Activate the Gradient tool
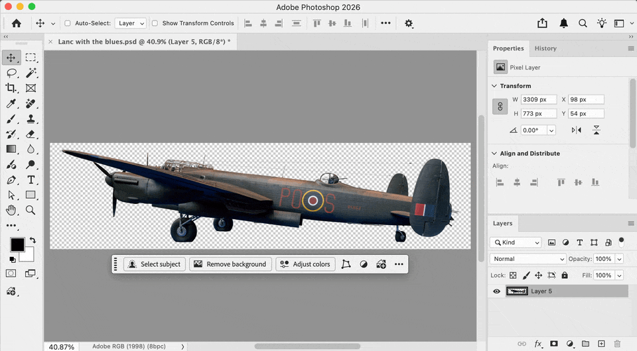The height and width of the screenshot is (351, 637). 11,149
